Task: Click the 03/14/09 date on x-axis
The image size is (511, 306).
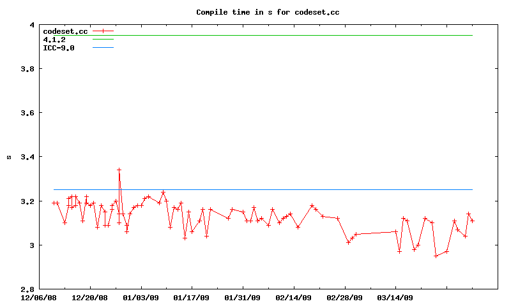Action: point(395,297)
